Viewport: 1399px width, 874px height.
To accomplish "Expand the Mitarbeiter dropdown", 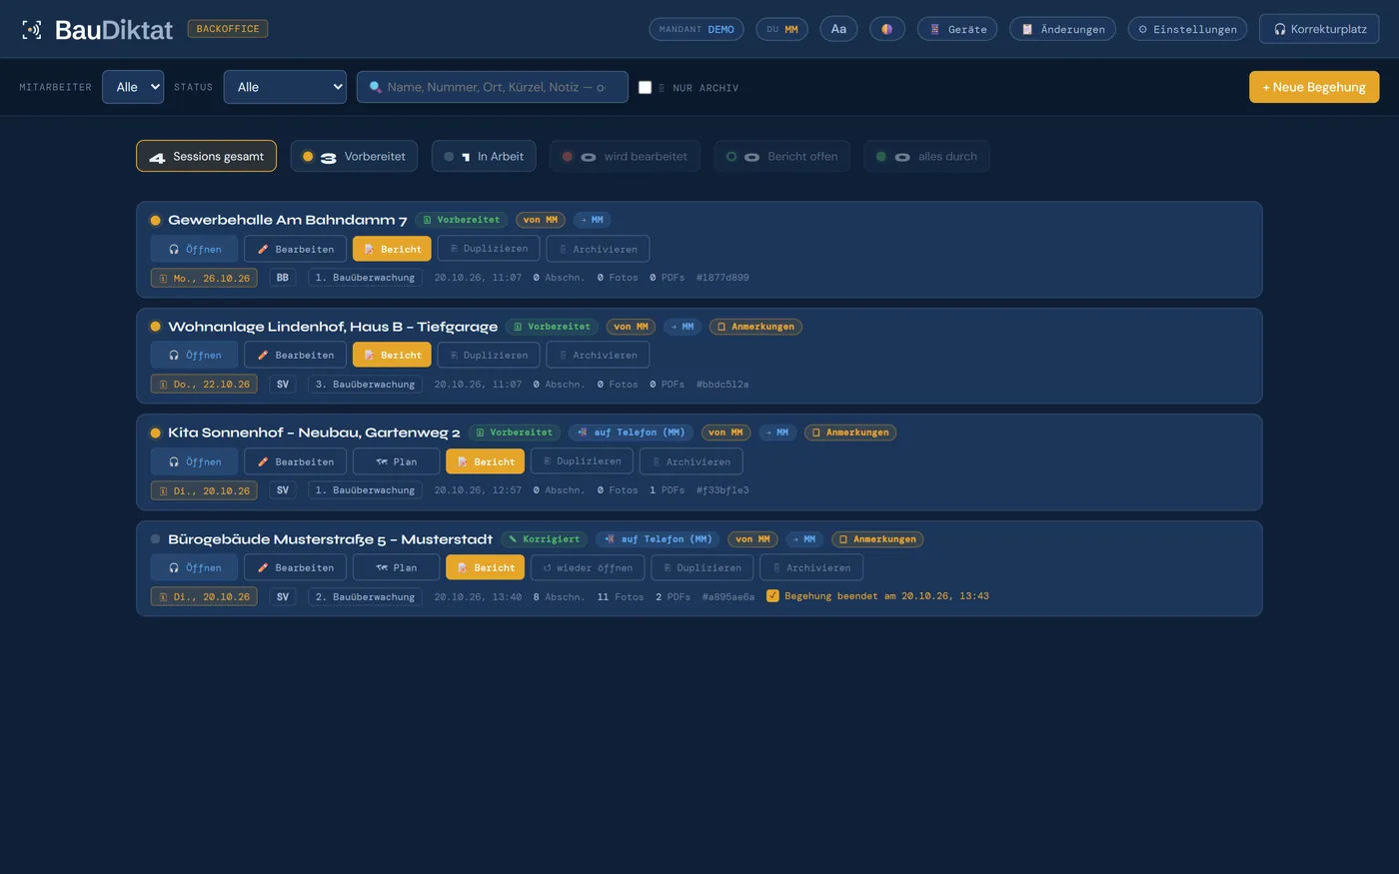I will 133,87.
